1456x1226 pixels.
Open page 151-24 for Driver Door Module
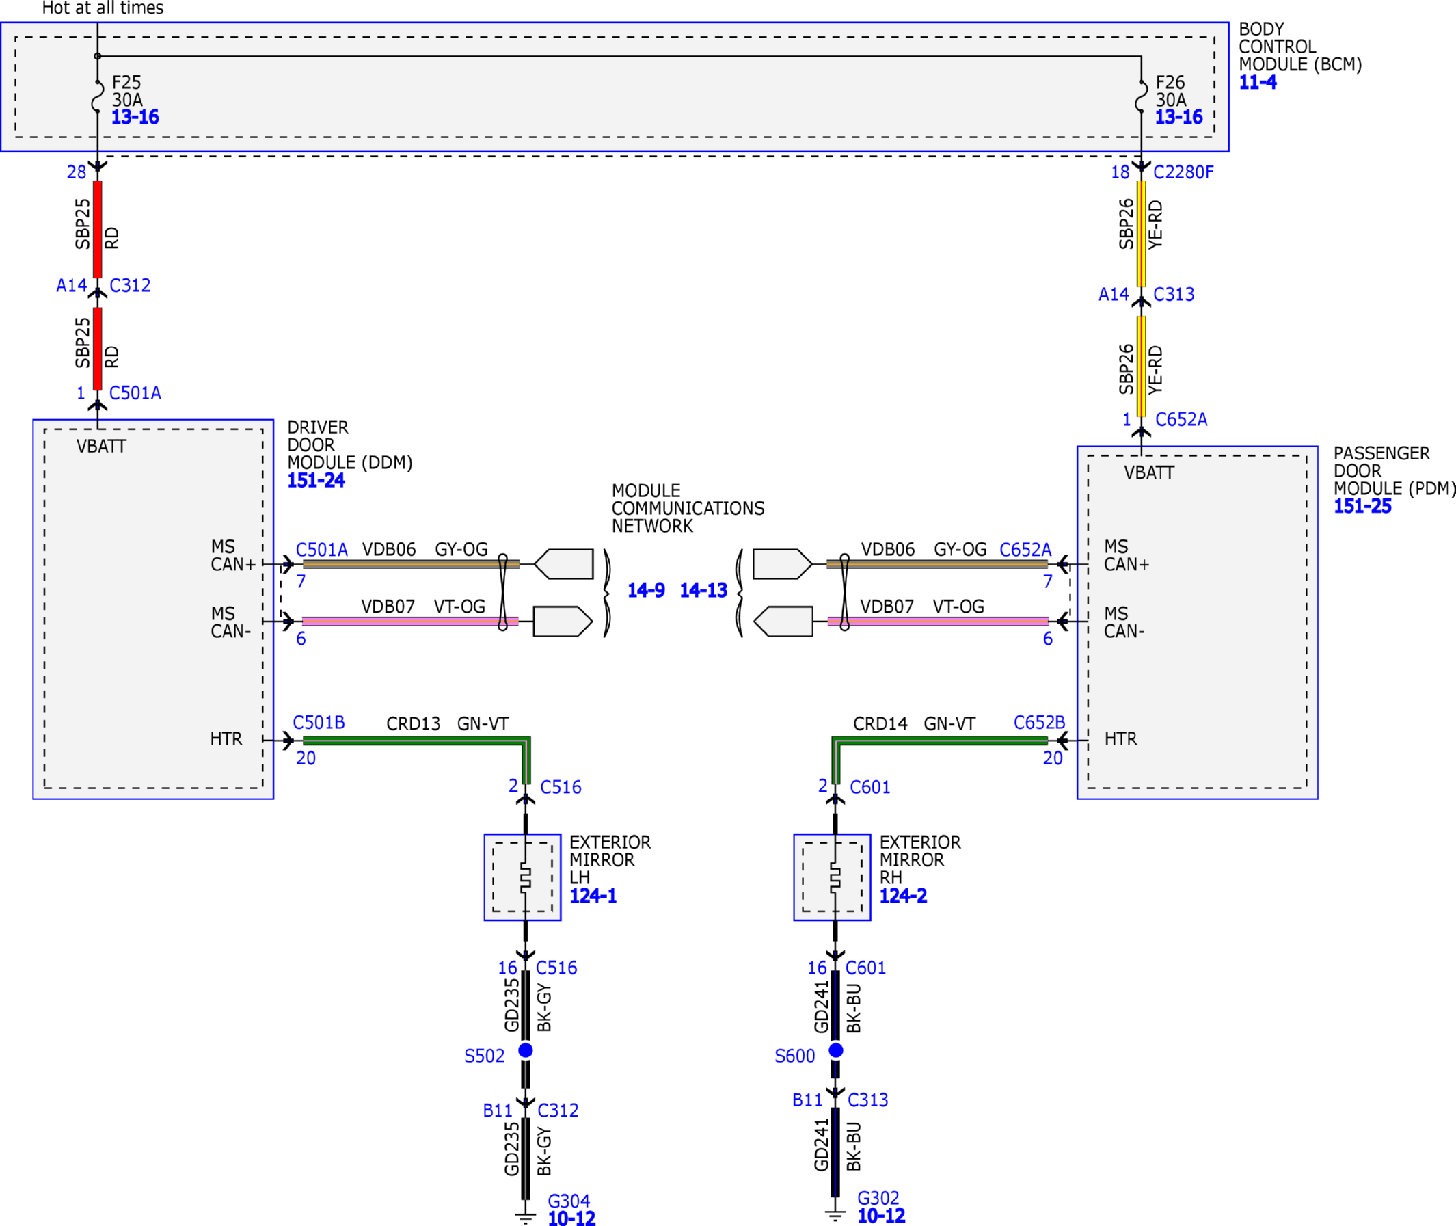(x=316, y=480)
